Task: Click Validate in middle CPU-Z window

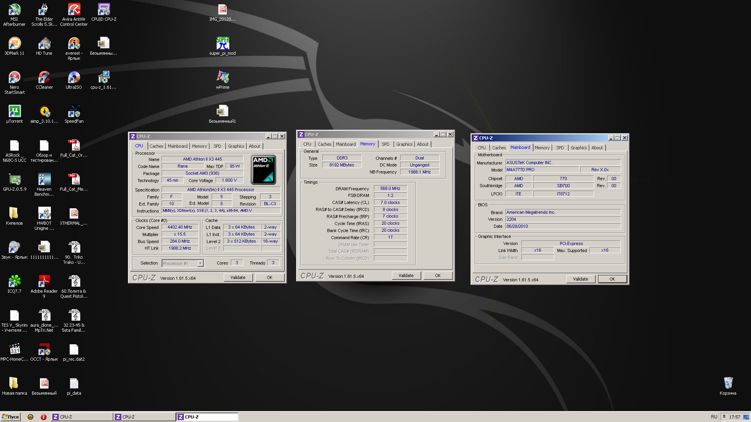Action: 406,275
